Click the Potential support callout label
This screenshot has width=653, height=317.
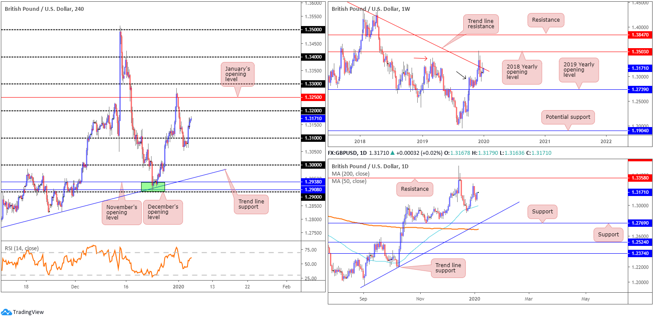click(x=568, y=117)
